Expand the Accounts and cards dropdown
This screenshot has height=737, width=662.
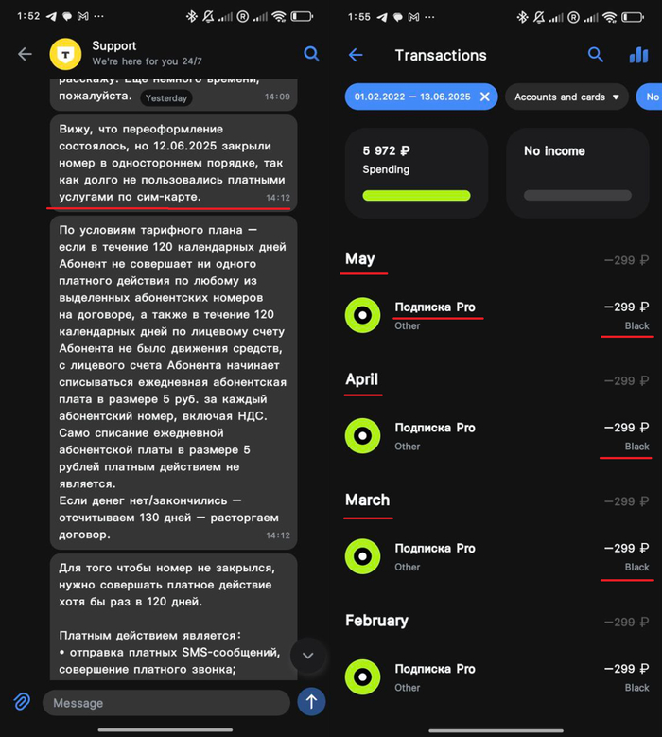click(x=566, y=97)
